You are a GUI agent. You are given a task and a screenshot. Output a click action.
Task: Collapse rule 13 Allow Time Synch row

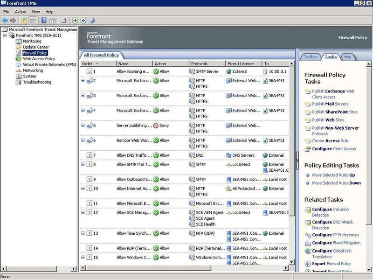pos(83,233)
